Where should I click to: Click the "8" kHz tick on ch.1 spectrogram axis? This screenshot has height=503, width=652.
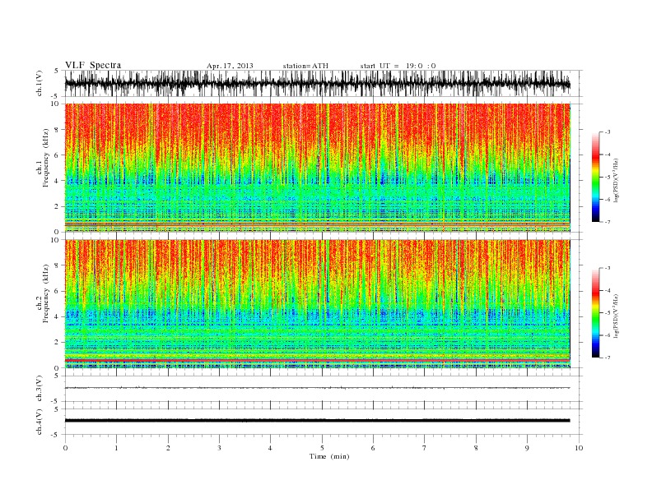pos(58,130)
